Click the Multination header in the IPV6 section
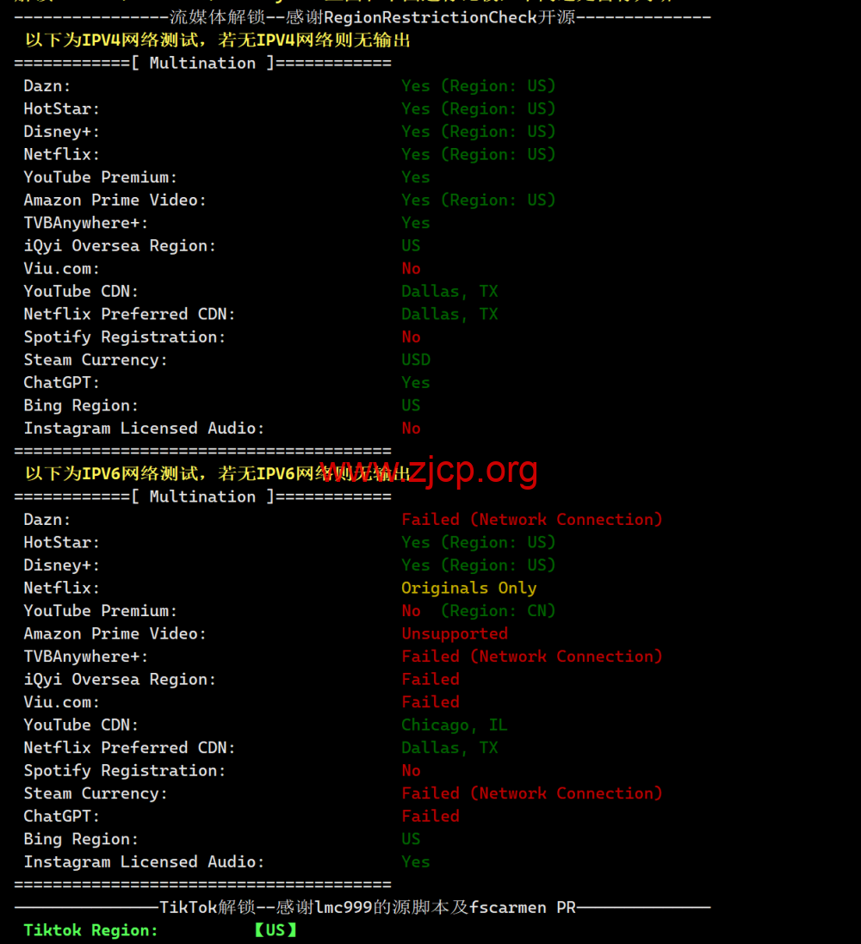The width and height of the screenshot is (861, 944). pyautogui.click(x=202, y=497)
